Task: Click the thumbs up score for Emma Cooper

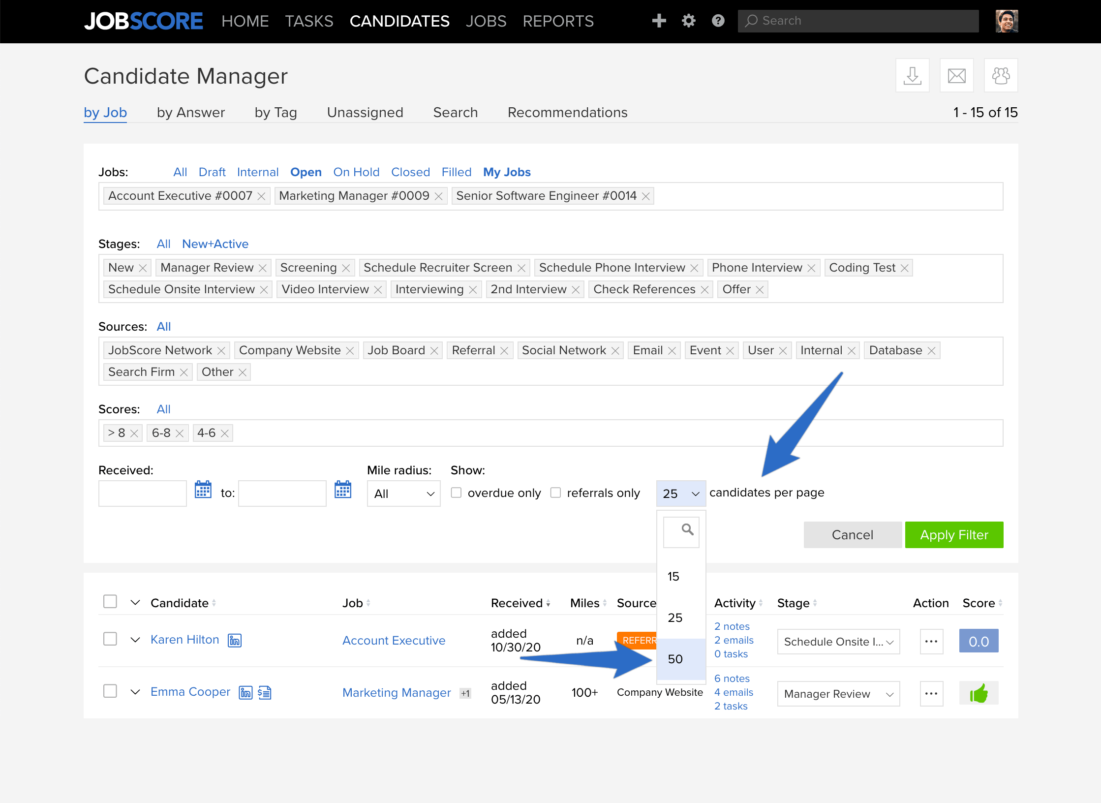Action: [979, 693]
